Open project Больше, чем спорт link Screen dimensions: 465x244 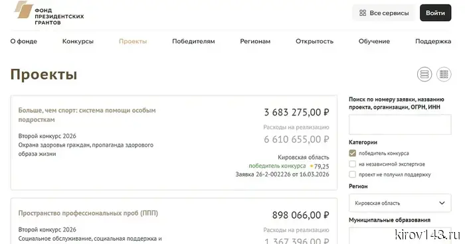[x=87, y=115]
